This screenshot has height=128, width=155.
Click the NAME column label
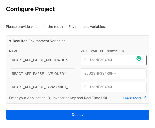(x=14, y=51)
